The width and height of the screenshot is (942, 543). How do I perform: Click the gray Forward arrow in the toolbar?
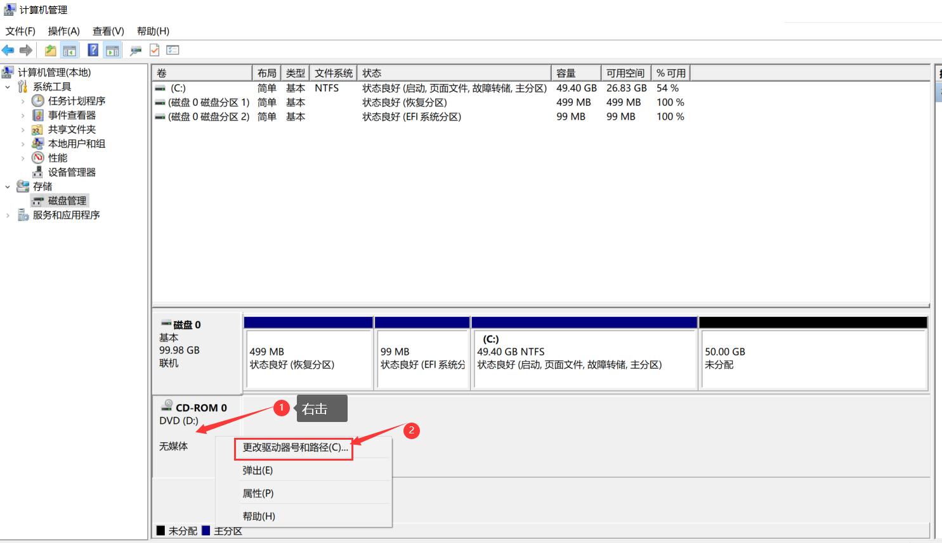26,51
